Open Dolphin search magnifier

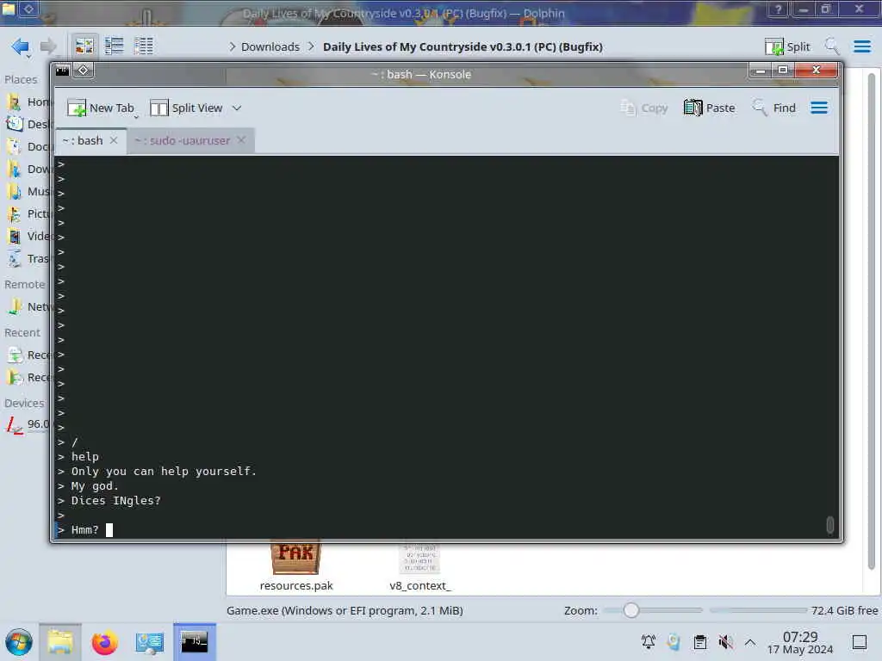coord(832,46)
